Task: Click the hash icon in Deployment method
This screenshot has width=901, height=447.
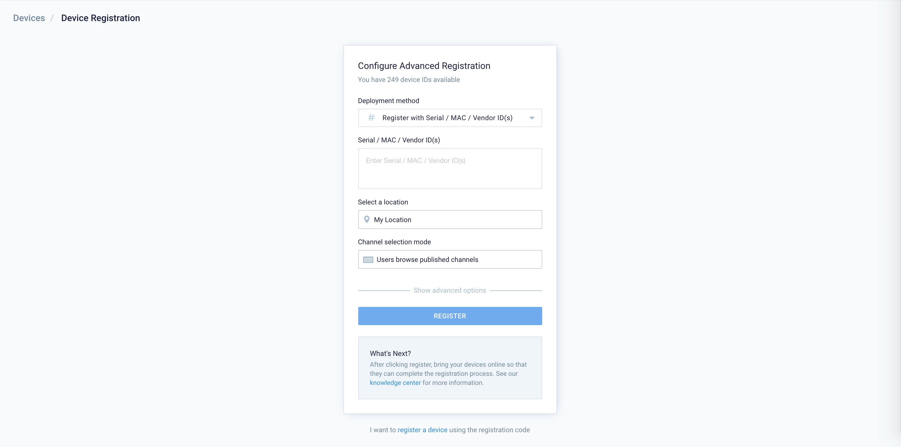Action: [x=371, y=118]
